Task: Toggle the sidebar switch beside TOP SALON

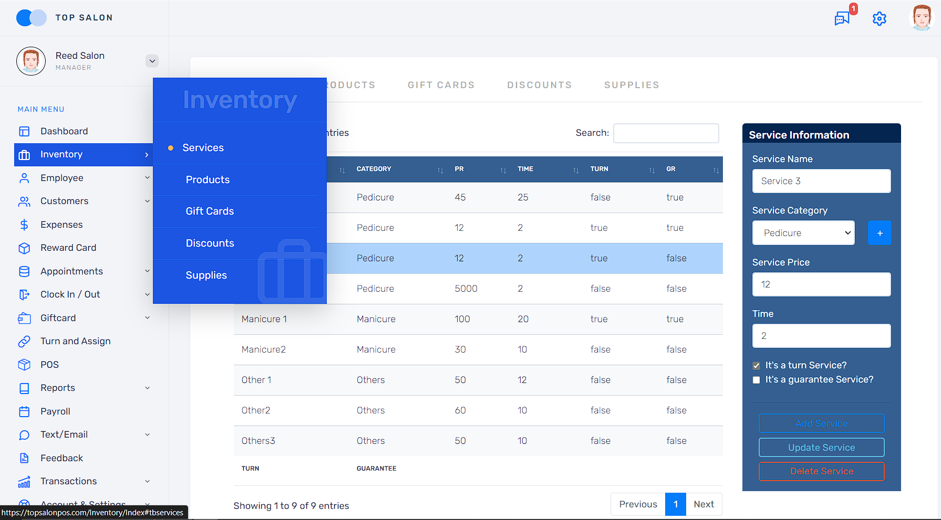Action: (x=31, y=18)
